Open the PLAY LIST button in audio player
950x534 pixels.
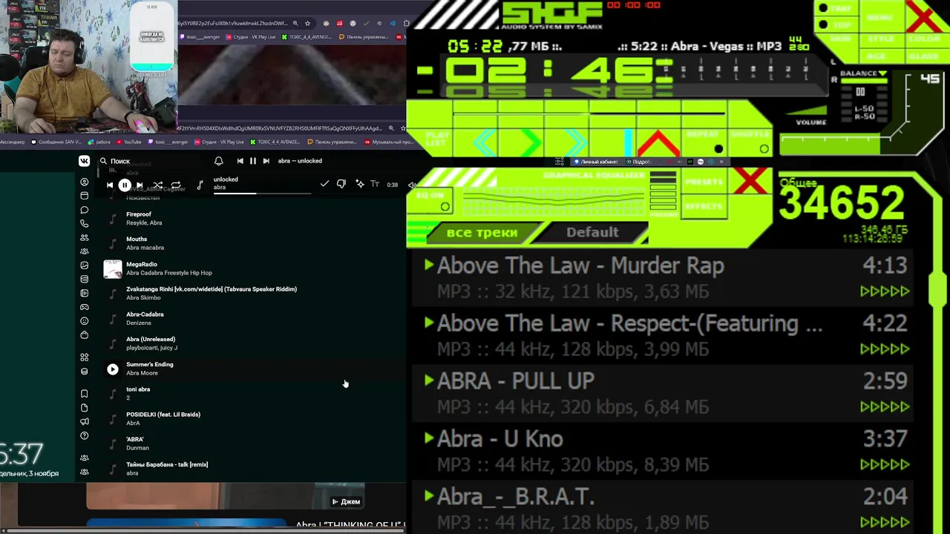(x=438, y=139)
